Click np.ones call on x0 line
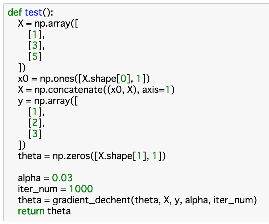 57,79
